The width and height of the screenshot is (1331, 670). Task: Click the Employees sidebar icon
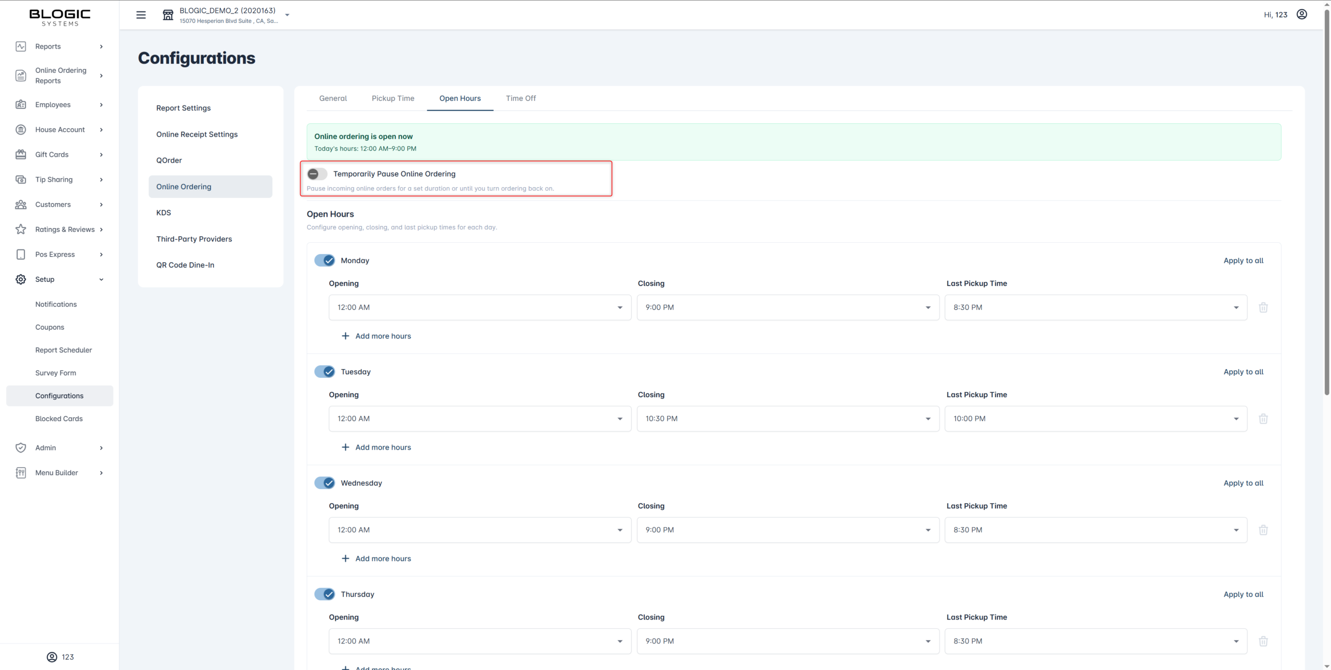point(21,104)
